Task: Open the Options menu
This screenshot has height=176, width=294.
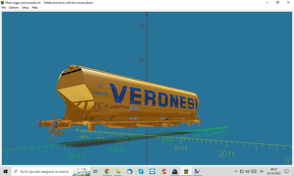Action: pyautogui.click(x=14, y=8)
